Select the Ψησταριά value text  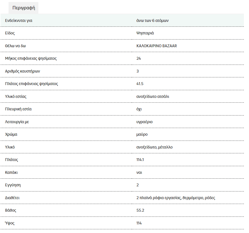point(145,33)
